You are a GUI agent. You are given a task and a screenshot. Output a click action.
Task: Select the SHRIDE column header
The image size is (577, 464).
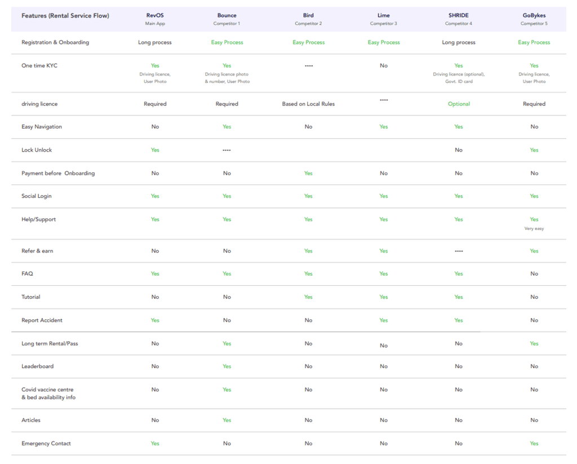[459, 15]
